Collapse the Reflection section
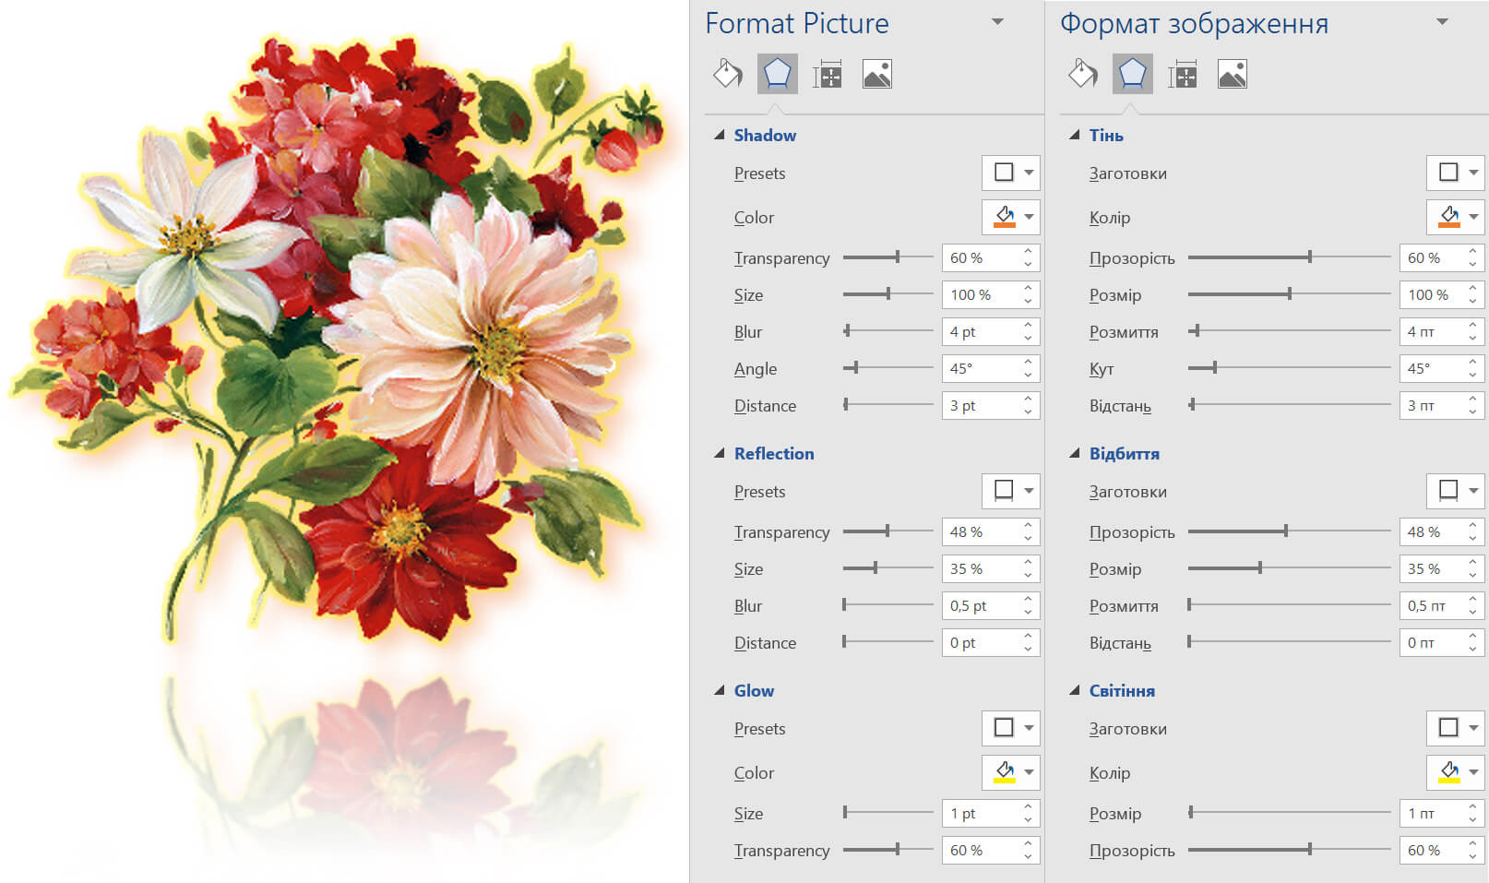The height and width of the screenshot is (883, 1489). [720, 454]
